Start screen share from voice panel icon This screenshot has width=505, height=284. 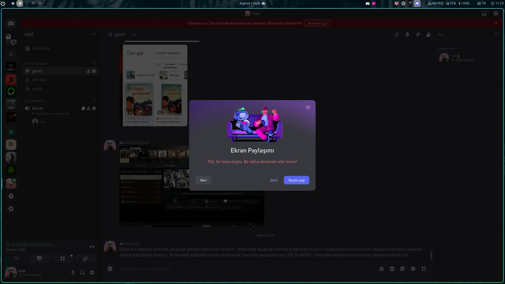(x=39, y=258)
